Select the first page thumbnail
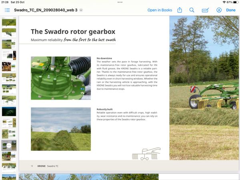Viewport: 240px width, 180px height. 9,22
